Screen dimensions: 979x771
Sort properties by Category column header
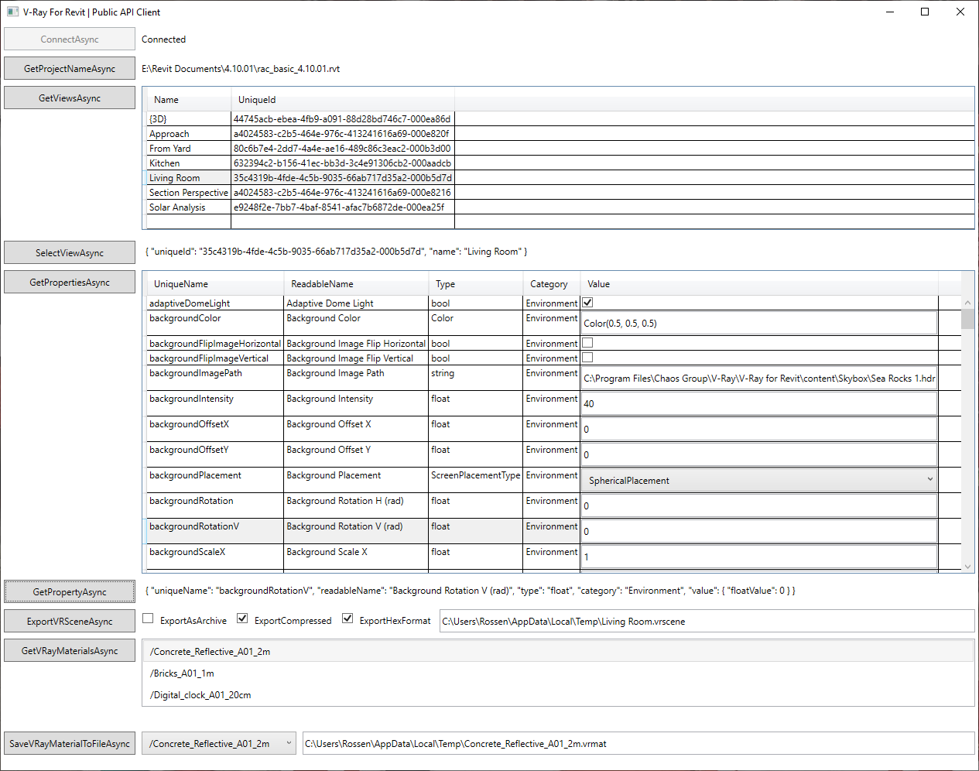coord(552,284)
